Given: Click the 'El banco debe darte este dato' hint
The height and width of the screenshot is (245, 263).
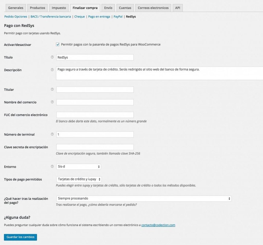Looking at the screenshot, I should point(101,121).
